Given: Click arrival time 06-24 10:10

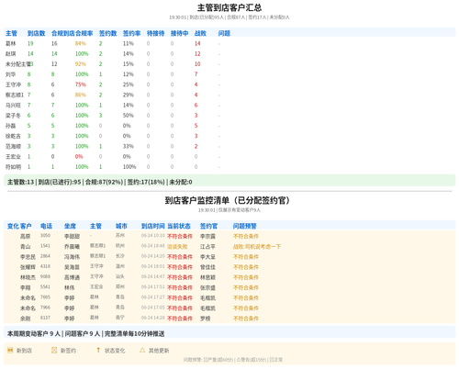Looking at the screenshot, I should [x=153, y=235].
